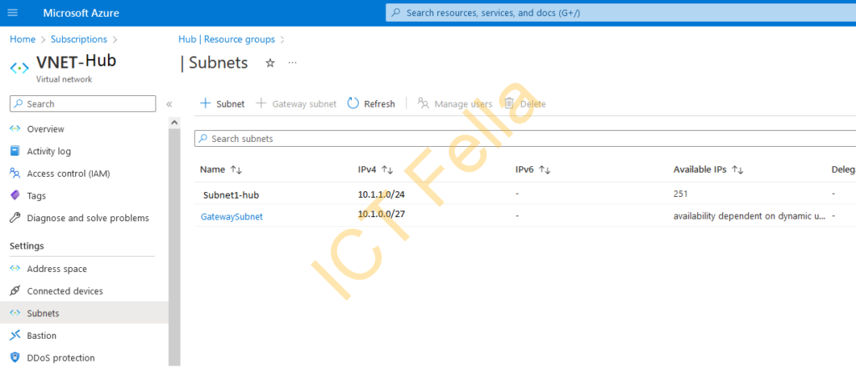
Task: Sort subnets by IPv4 column arrows
Action: click(387, 169)
